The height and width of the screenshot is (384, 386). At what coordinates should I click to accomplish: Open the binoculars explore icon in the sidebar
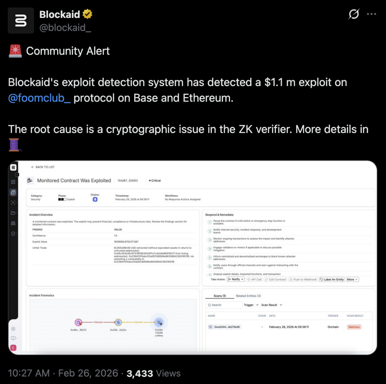13,222
